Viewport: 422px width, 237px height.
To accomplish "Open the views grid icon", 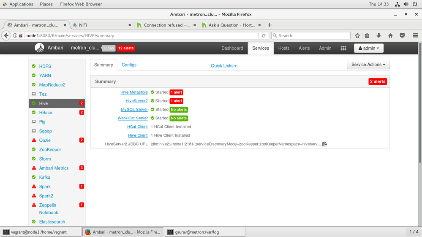I will tap(343, 48).
